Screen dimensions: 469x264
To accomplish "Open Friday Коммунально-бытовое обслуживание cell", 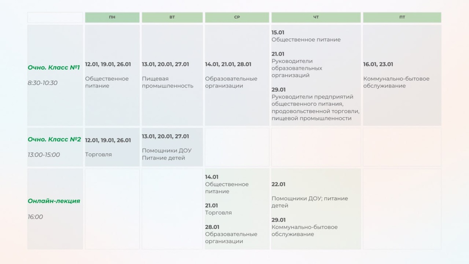I will pos(402,75).
